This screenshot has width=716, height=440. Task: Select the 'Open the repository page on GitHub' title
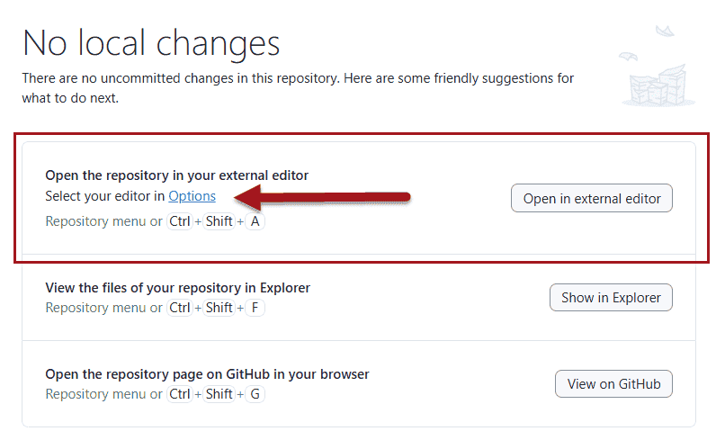(x=207, y=374)
